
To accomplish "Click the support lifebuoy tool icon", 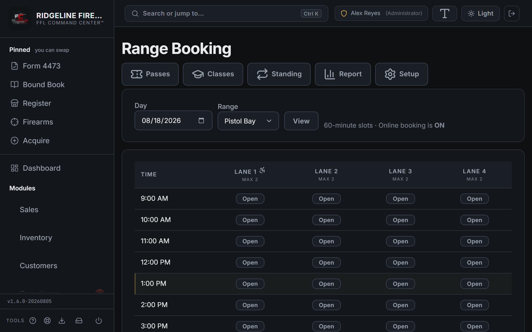I will click(x=47, y=321).
